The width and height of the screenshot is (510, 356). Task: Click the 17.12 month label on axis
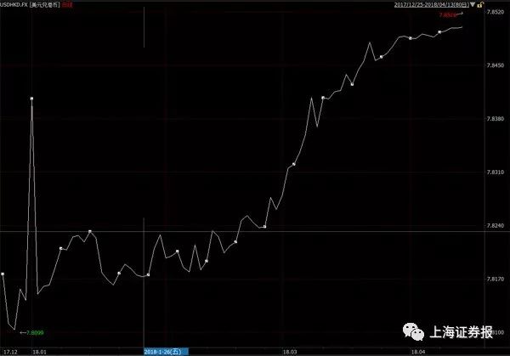[x=10, y=350]
